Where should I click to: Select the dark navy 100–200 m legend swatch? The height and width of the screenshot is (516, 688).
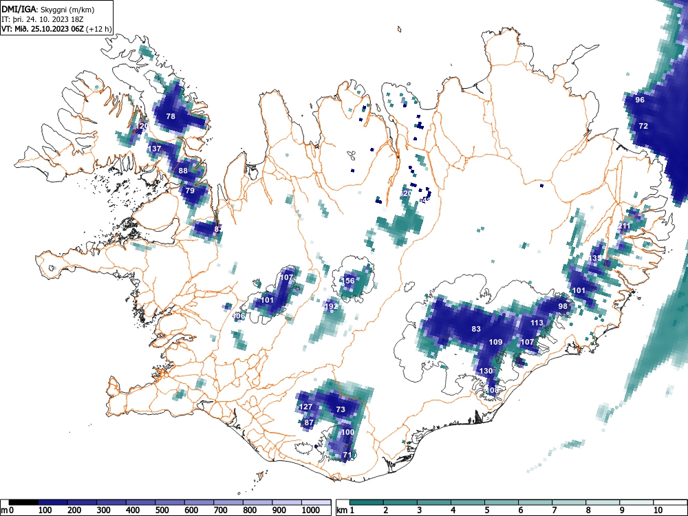click(x=53, y=502)
